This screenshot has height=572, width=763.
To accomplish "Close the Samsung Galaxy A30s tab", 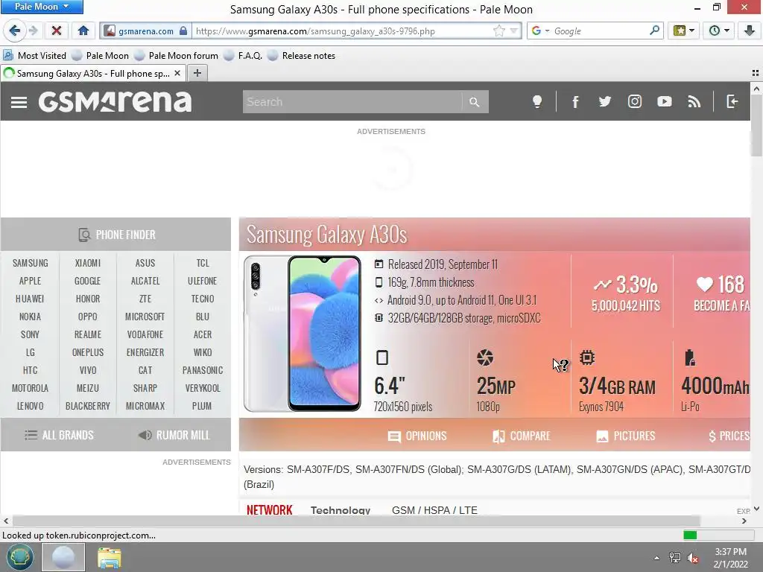I will [177, 74].
